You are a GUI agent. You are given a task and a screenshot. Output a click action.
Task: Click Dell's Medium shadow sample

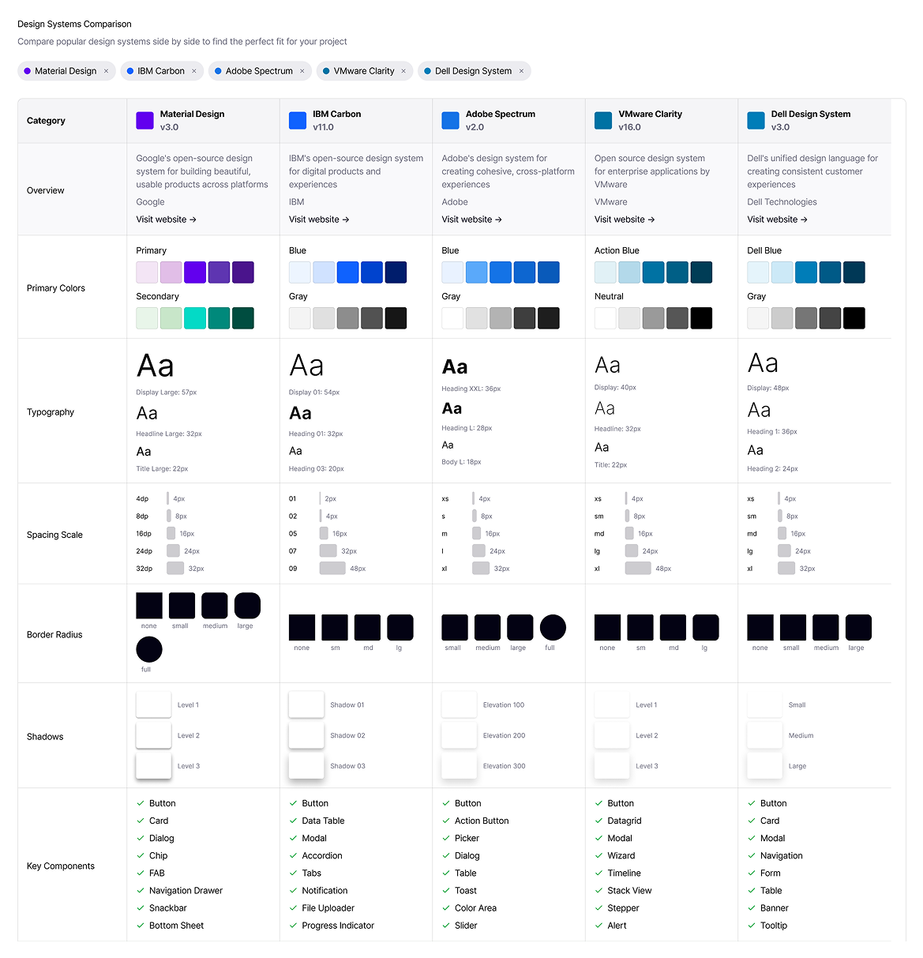click(764, 735)
